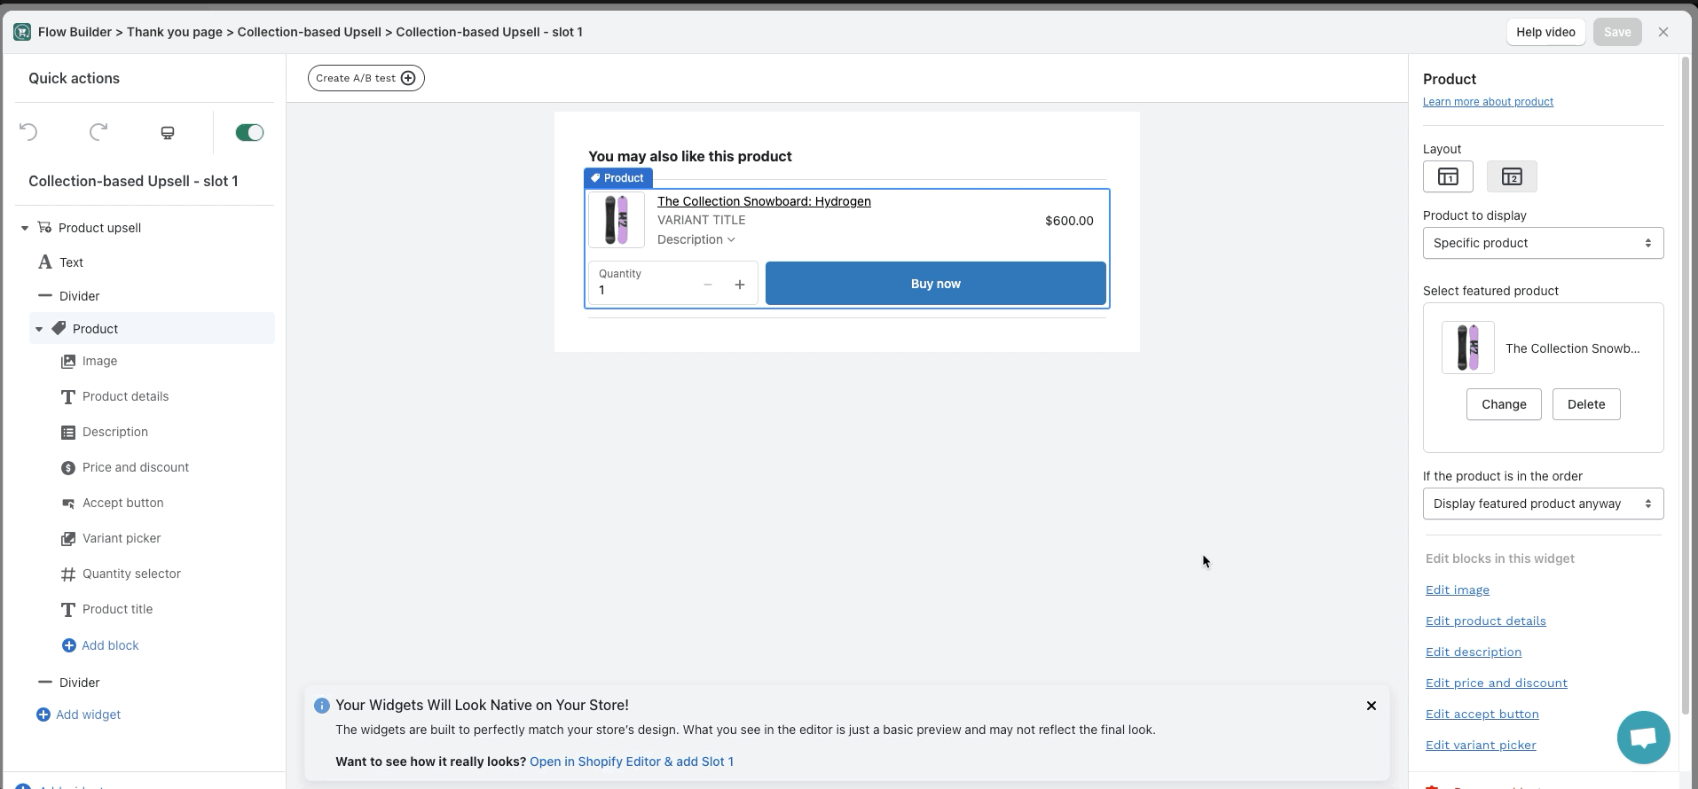1698x789 pixels.
Task: Open If product is in order dropdown
Action: point(1543,504)
